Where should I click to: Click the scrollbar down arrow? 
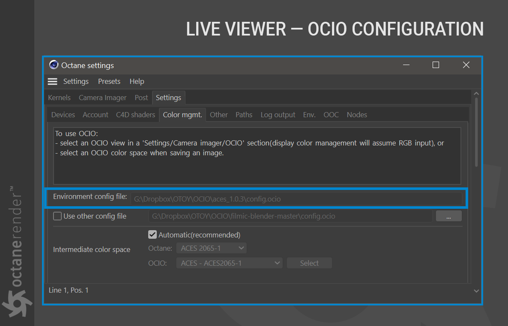[476, 291]
